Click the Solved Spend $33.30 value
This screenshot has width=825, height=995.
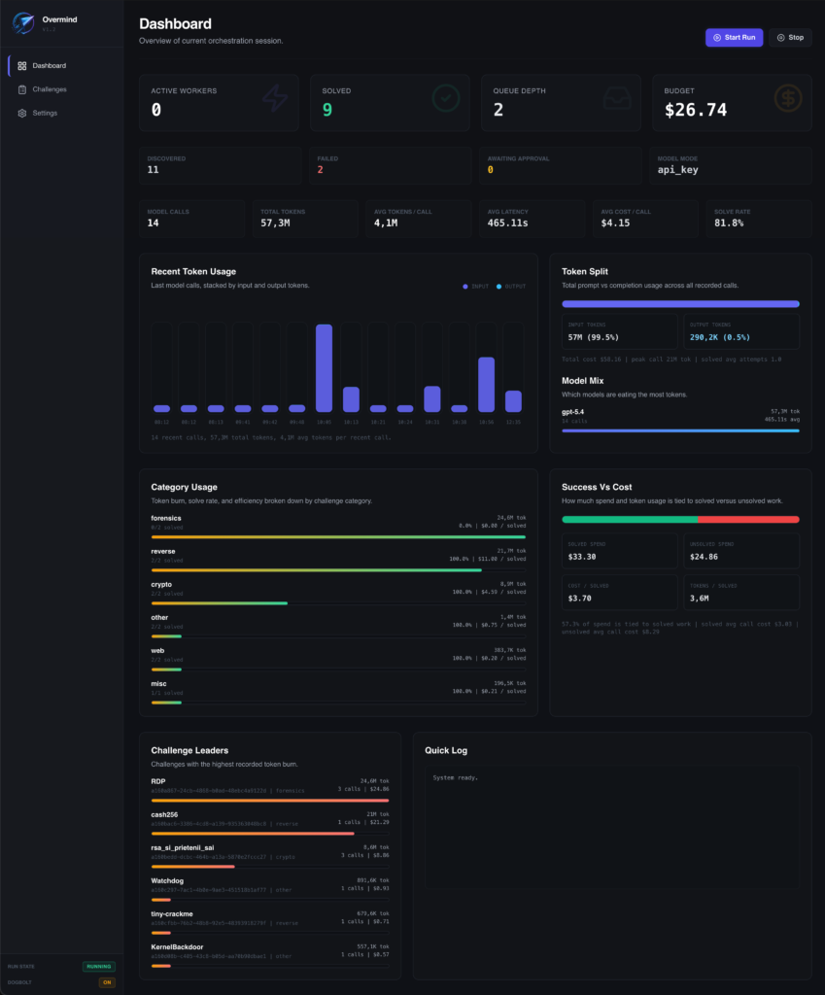click(582, 557)
